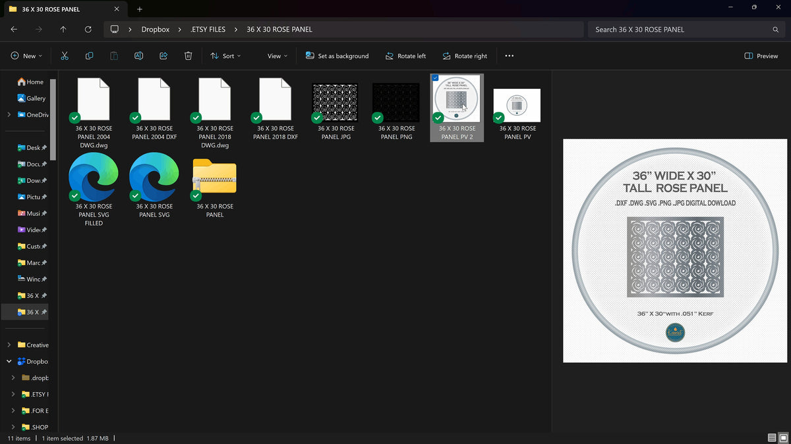
Task: Select the 36 X 30 ROSE PANEL SVG file
Action: pyautogui.click(x=154, y=187)
